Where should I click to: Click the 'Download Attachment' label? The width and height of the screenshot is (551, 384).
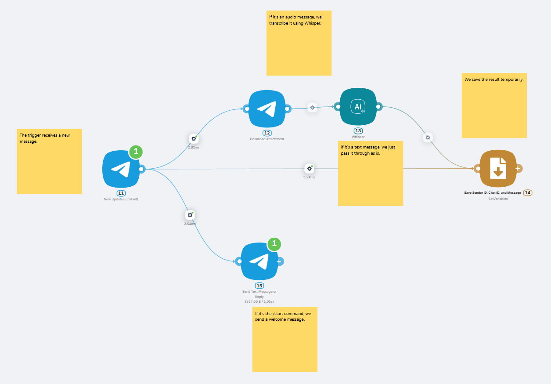267,139
